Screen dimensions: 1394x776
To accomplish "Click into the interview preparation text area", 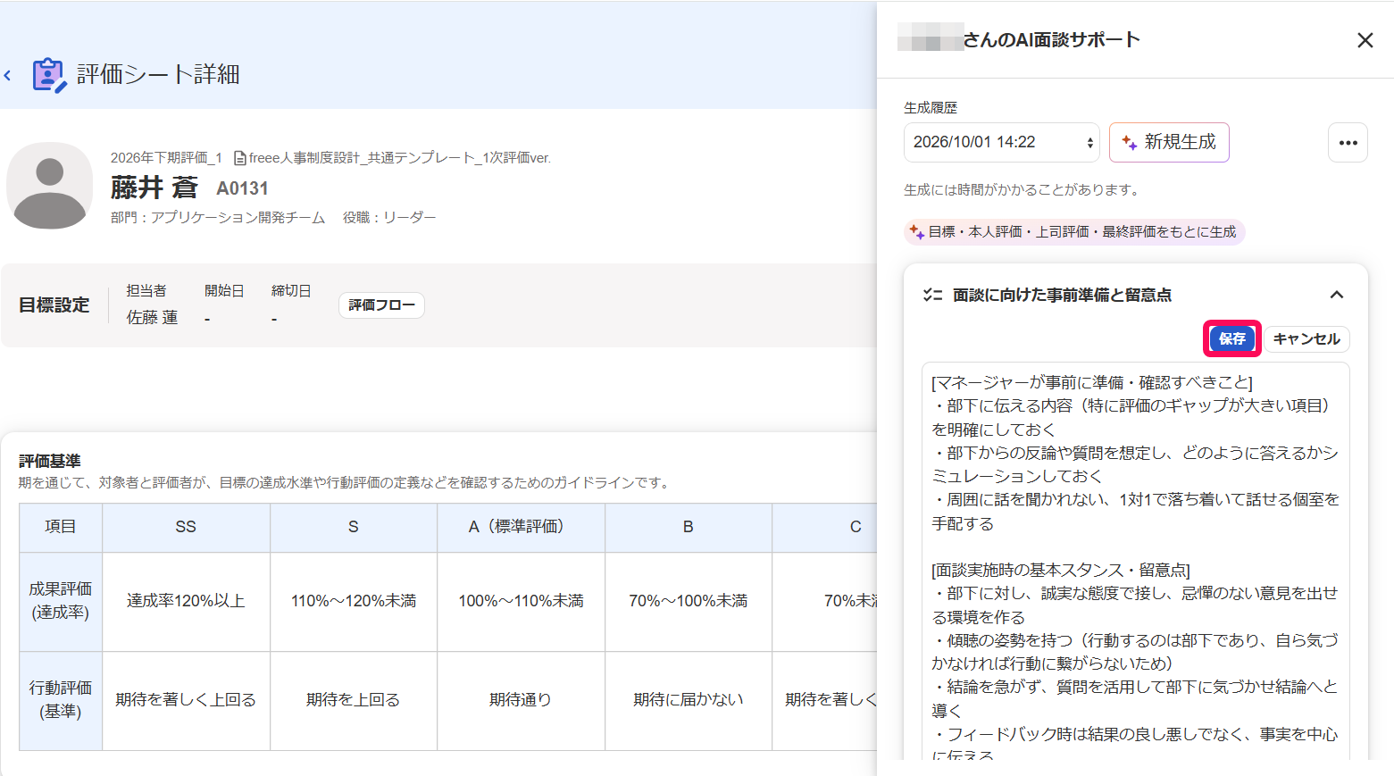I will (x=1135, y=561).
